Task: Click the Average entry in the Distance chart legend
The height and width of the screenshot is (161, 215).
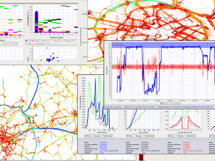Action: point(35,41)
